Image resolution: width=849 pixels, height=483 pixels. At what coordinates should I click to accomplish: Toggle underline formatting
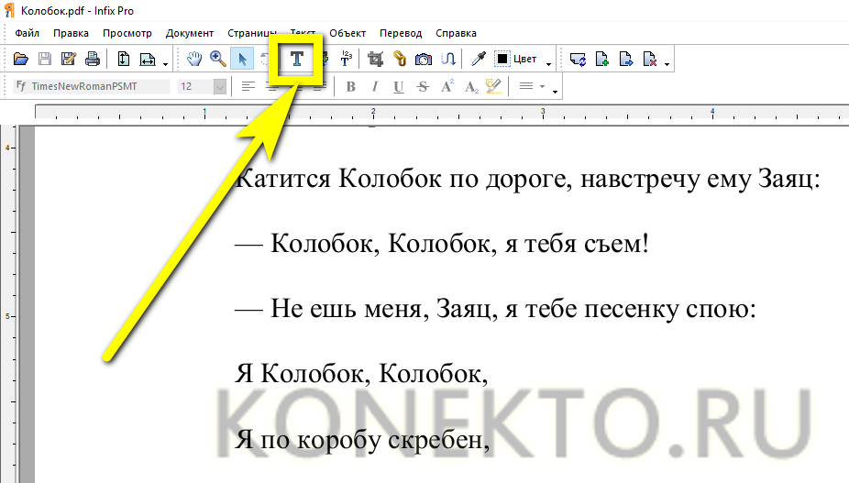tap(398, 87)
